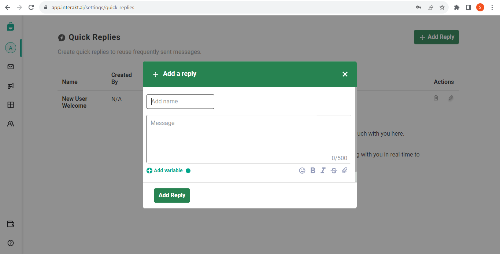Open the table grid icon in sidebar
The image size is (500, 254).
point(11,105)
